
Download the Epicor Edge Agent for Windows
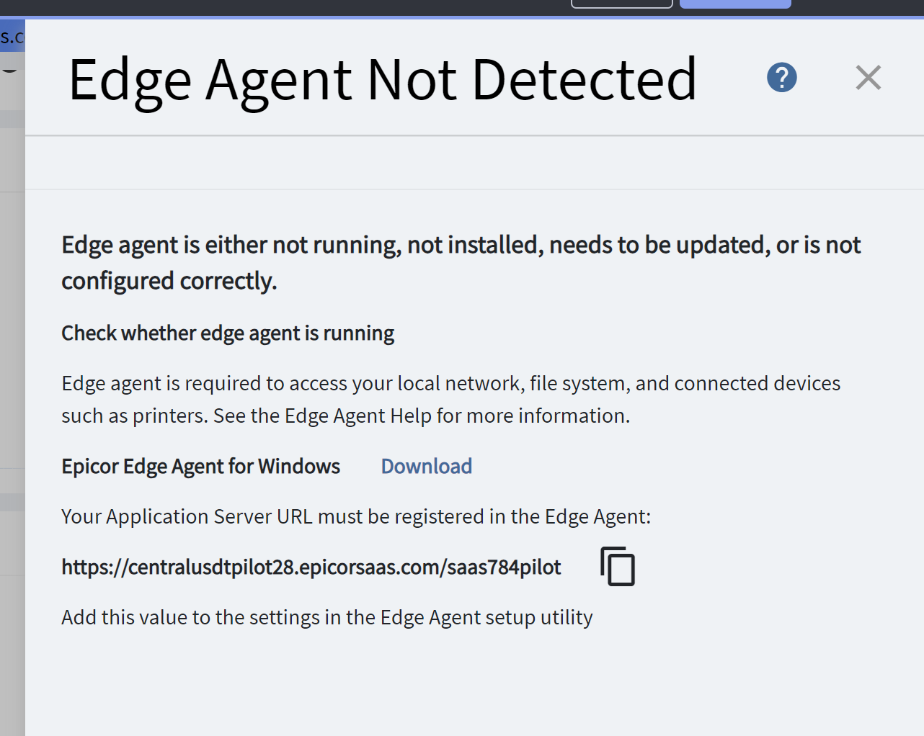point(426,466)
